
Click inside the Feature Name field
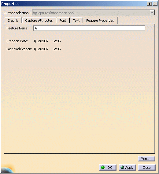coord(89,28)
